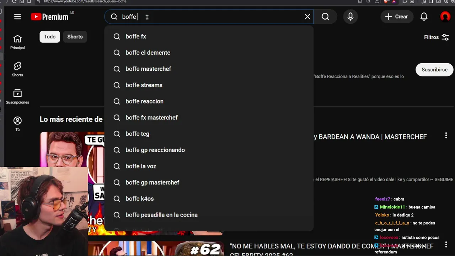
Task: Choose "boffe pesadilla en la cocina" suggestion
Action: click(x=209, y=215)
